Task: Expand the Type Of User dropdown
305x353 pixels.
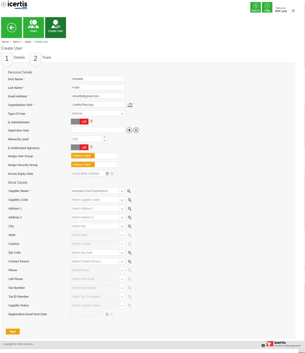Action: coord(122,114)
